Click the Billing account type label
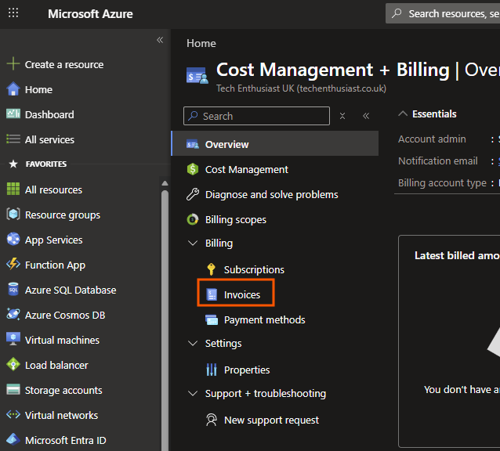This screenshot has width=500, height=451. pyautogui.click(x=442, y=182)
